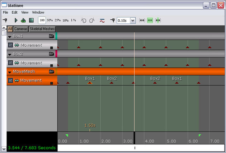Disable the Box2 Movement track checkbox
The image size is (226, 153).
(10, 63)
